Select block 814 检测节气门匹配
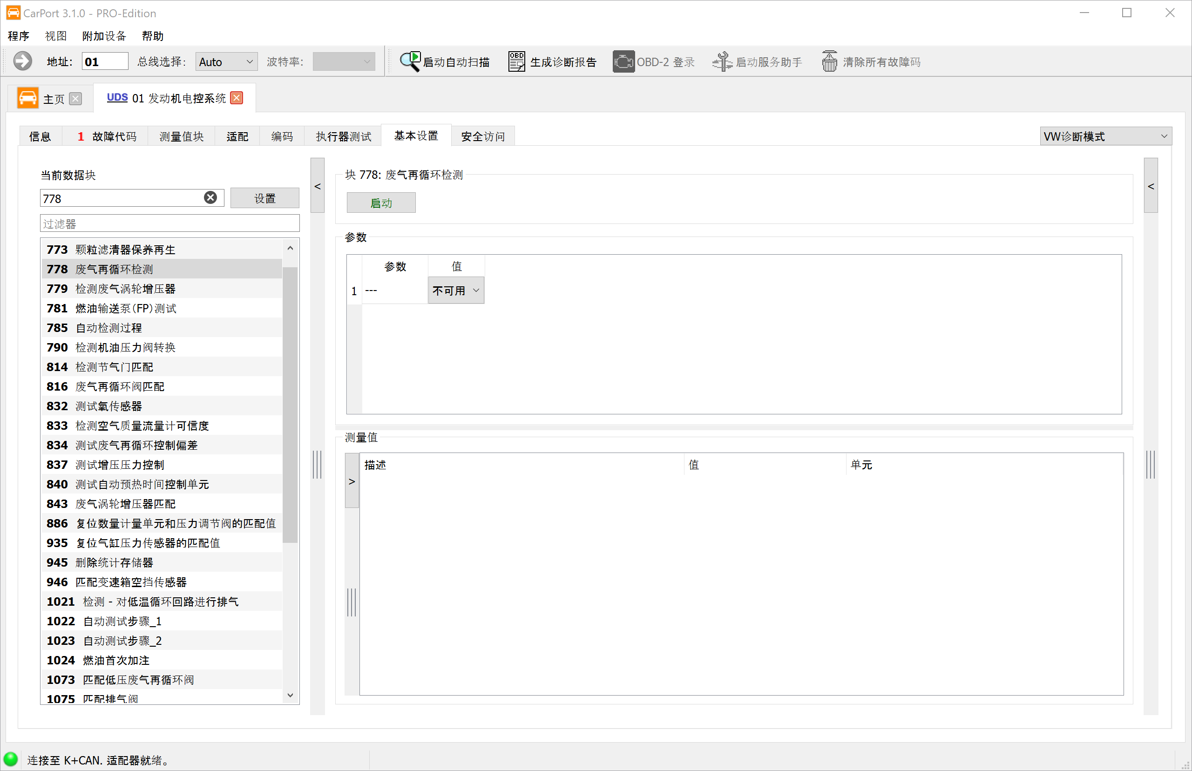 (162, 366)
